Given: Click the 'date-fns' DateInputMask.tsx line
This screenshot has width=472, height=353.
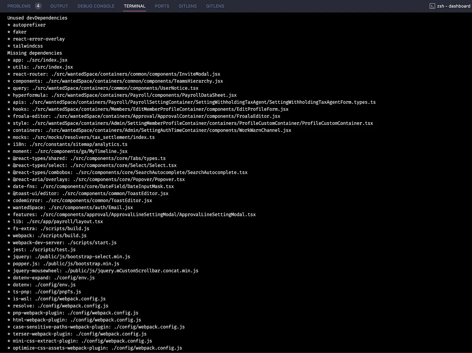Looking at the screenshot, I should [x=91, y=187].
